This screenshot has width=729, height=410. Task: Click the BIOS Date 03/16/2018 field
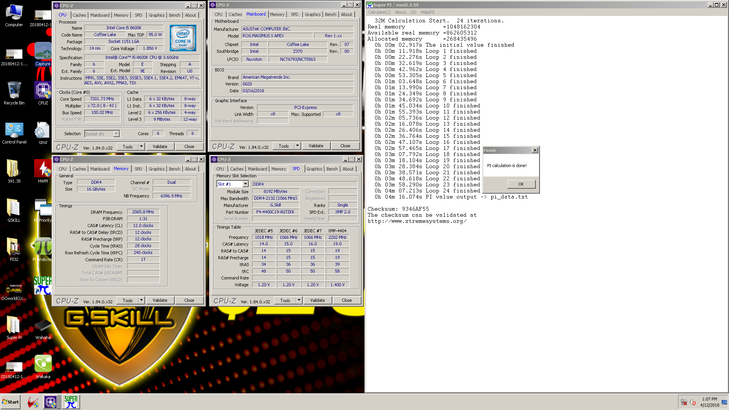tap(298, 91)
